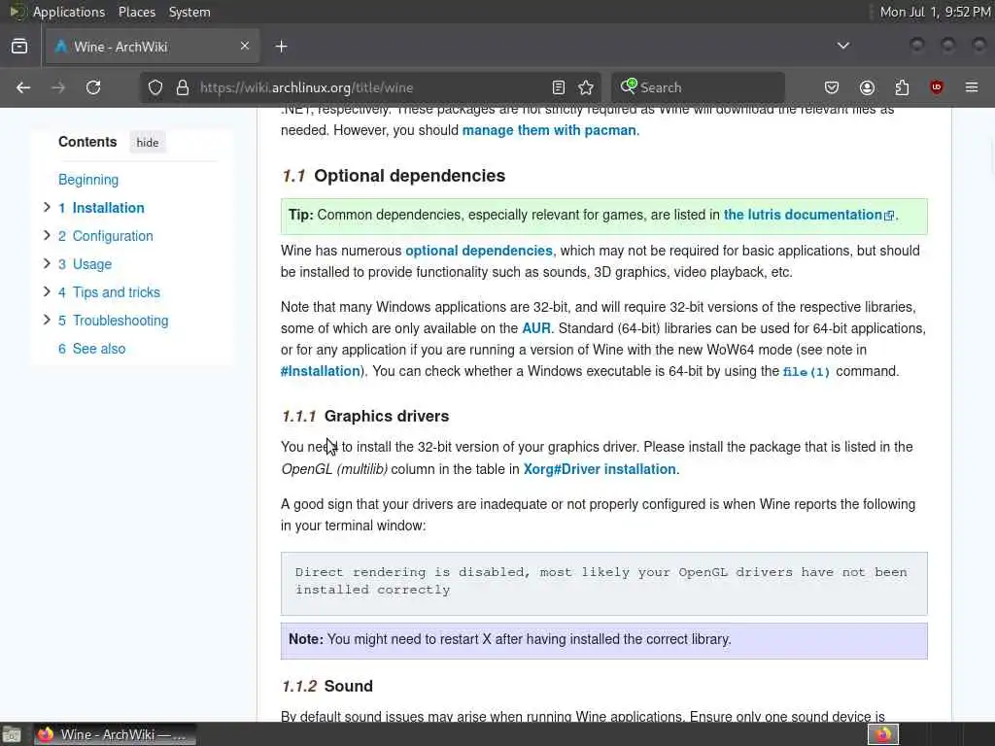Expand the Installation section chevron

pos(47,208)
